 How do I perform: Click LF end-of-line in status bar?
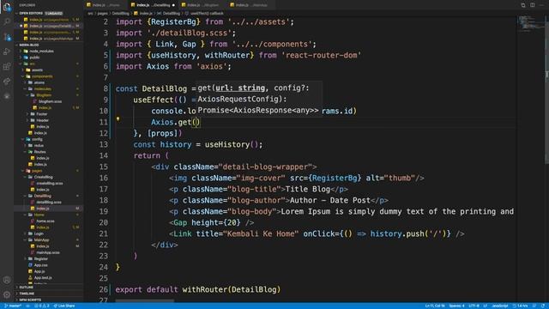[x=486, y=306]
